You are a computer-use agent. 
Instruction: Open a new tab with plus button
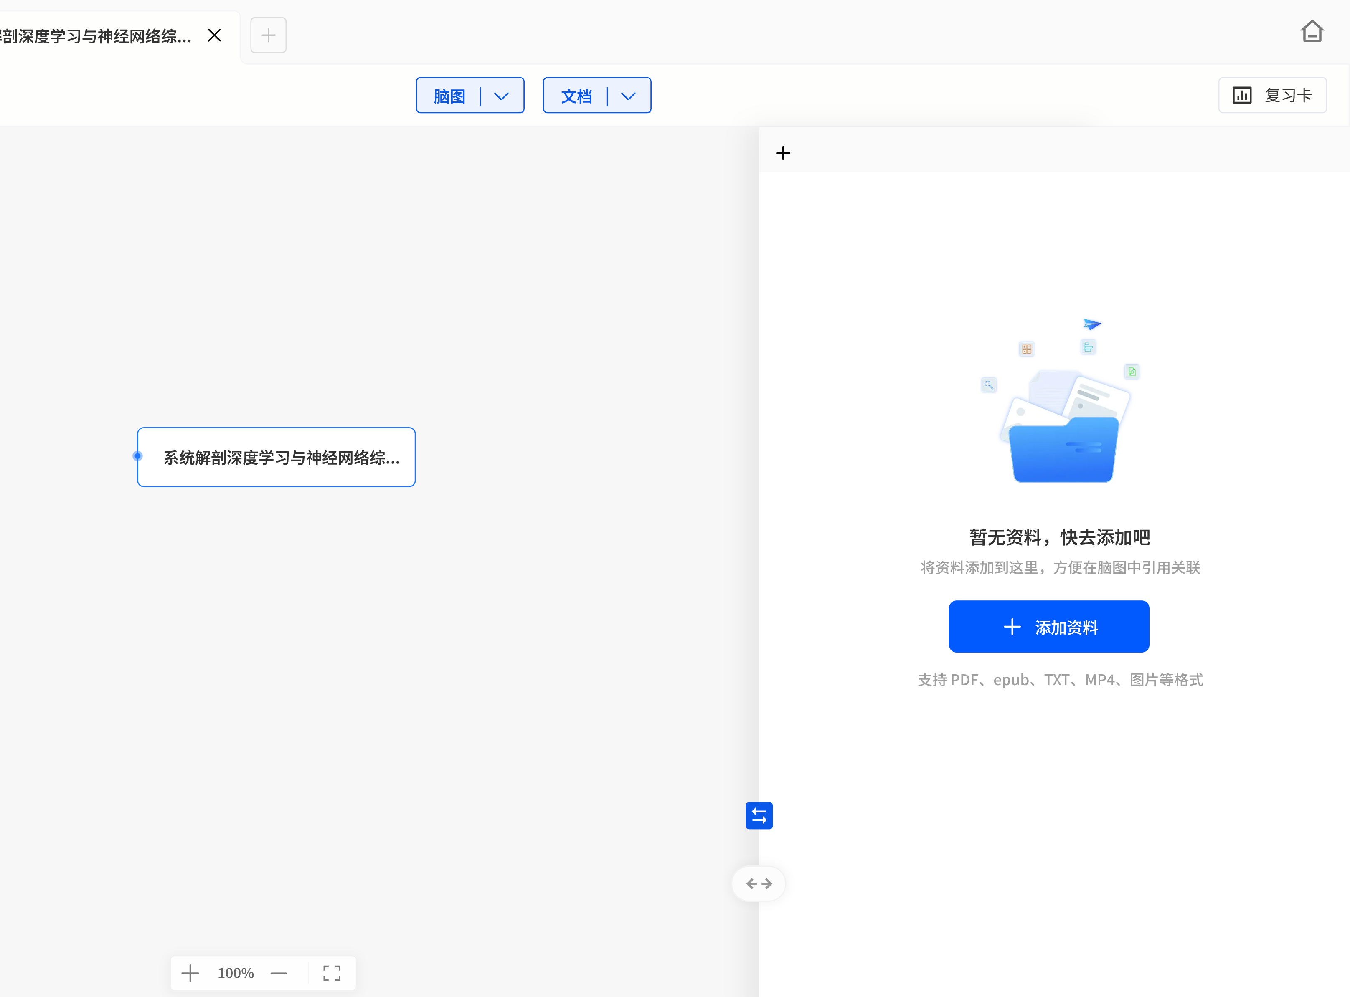[x=268, y=35]
